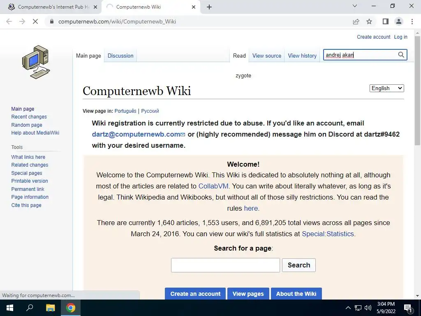Click the Create an account button
Screen dimensions: 421x316
click(195, 294)
